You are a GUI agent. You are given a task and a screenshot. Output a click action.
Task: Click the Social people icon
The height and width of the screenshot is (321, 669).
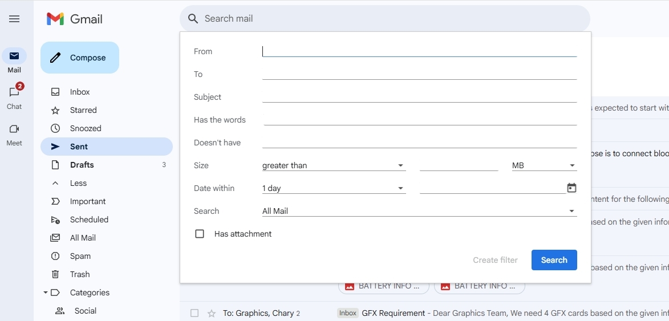(x=60, y=311)
